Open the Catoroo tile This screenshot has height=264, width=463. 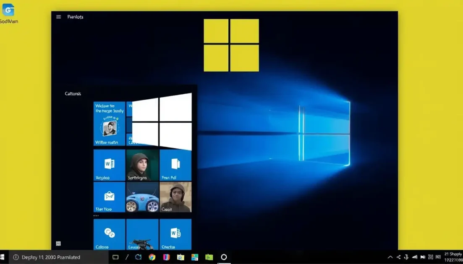(109, 234)
